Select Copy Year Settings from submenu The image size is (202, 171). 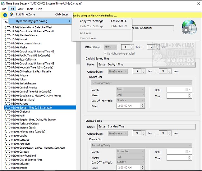91,21
